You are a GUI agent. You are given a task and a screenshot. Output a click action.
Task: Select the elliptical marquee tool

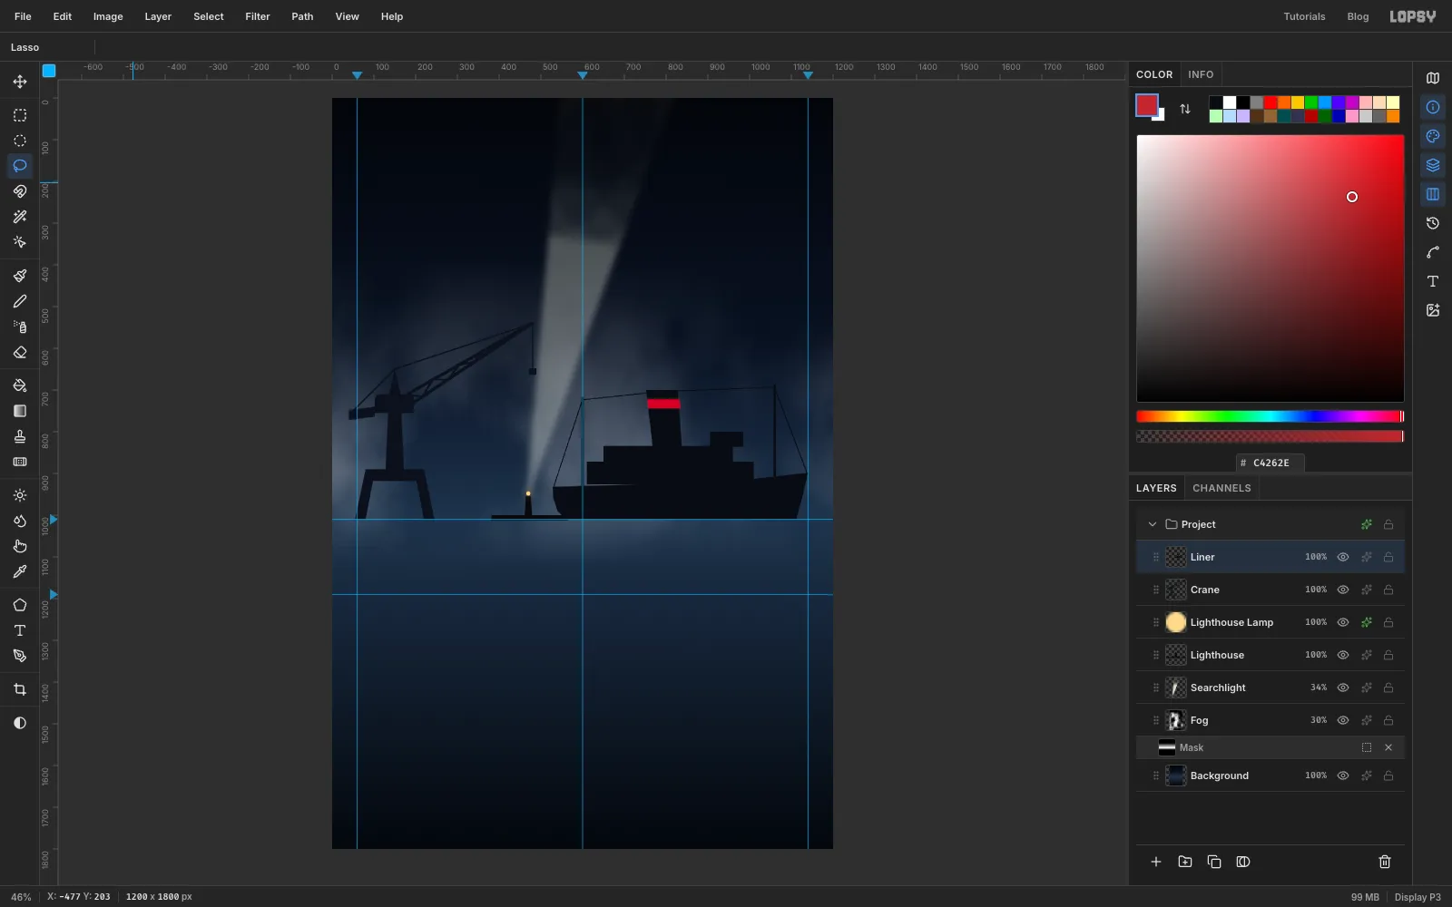(x=20, y=141)
